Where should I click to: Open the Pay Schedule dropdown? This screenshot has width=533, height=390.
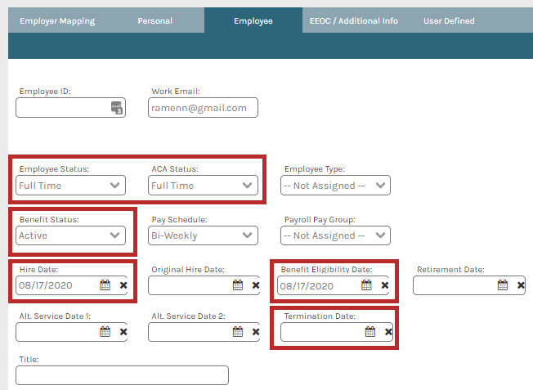coord(204,235)
